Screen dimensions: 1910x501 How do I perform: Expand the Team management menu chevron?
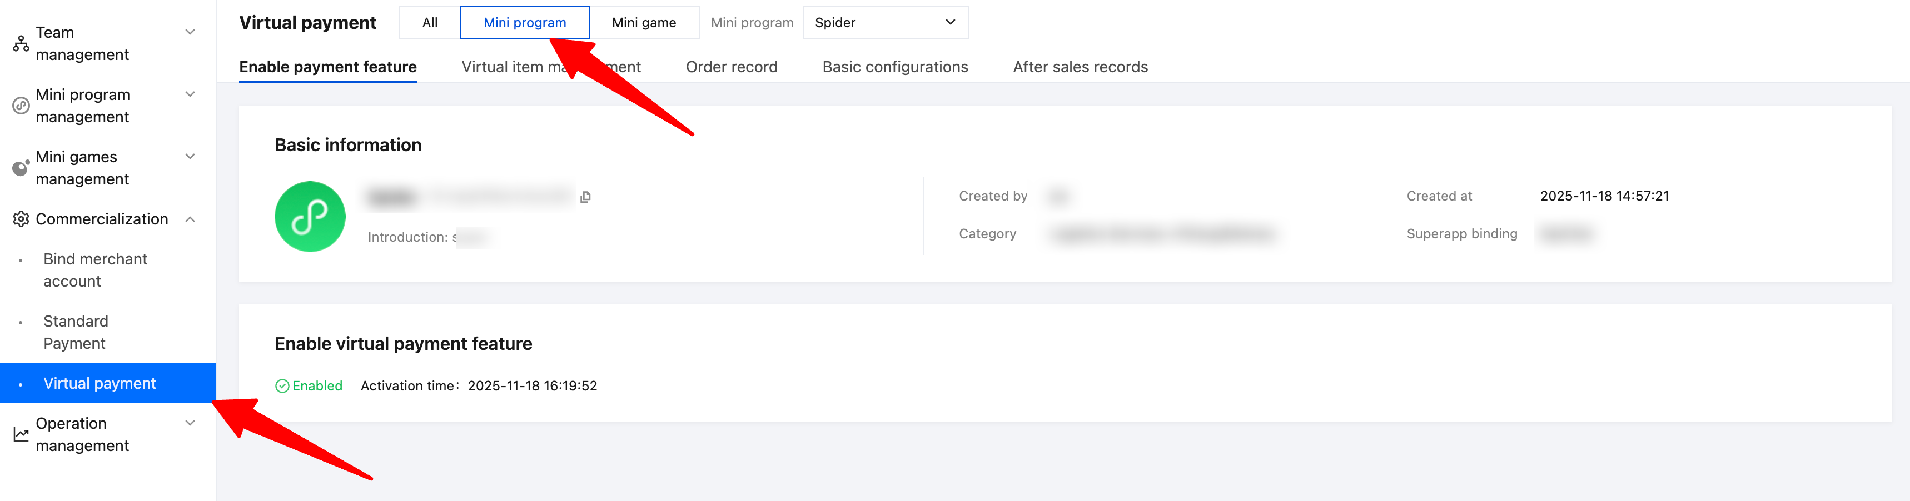point(191,33)
